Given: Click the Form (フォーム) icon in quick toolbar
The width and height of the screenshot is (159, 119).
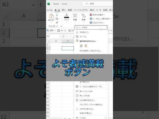Looking at the screenshot, I should click(59, 30).
